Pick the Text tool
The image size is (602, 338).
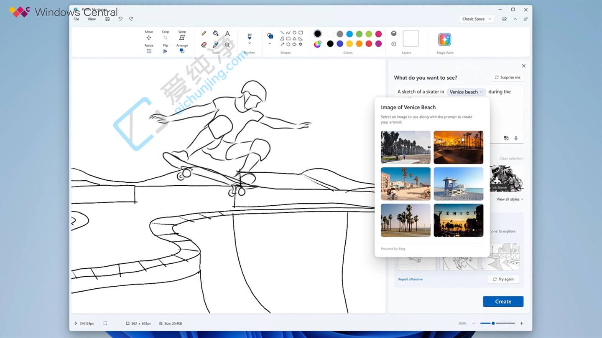[x=227, y=33]
